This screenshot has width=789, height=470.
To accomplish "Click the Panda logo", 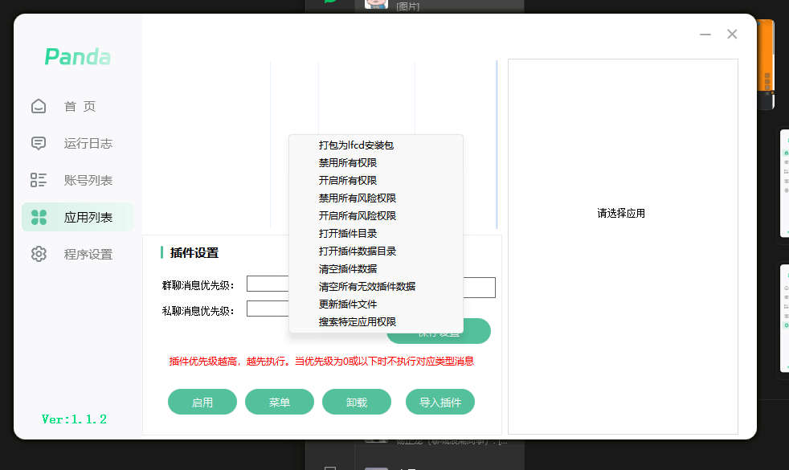I will [x=76, y=57].
